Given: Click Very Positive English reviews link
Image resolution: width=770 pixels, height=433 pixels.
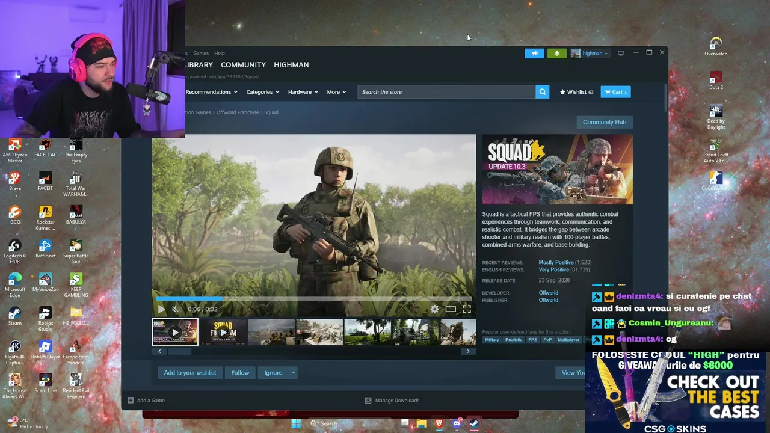Looking at the screenshot, I should click(x=553, y=270).
